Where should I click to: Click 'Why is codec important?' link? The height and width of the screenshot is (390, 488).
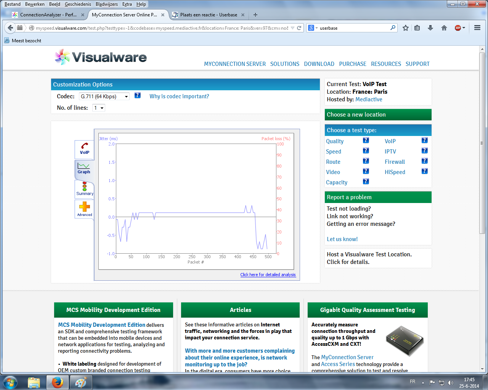[179, 96]
